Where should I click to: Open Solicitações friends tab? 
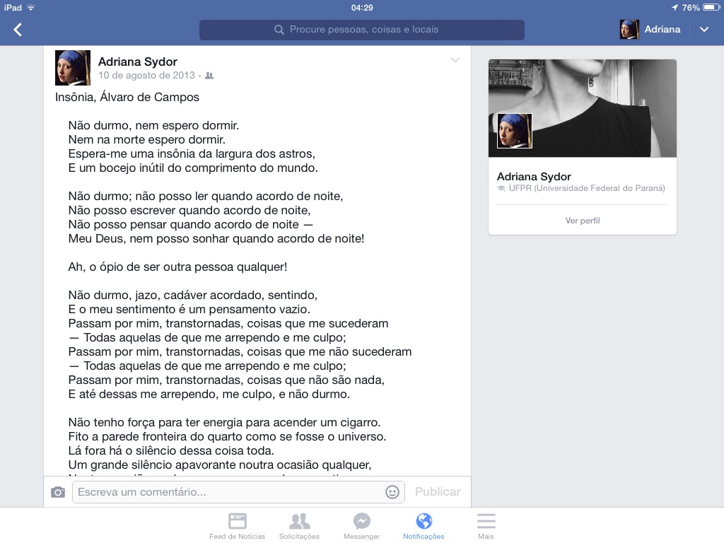(x=299, y=526)
